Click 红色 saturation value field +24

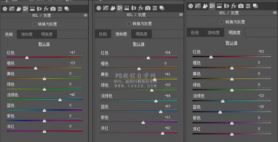pyautogui.click(x=170, y=53)
